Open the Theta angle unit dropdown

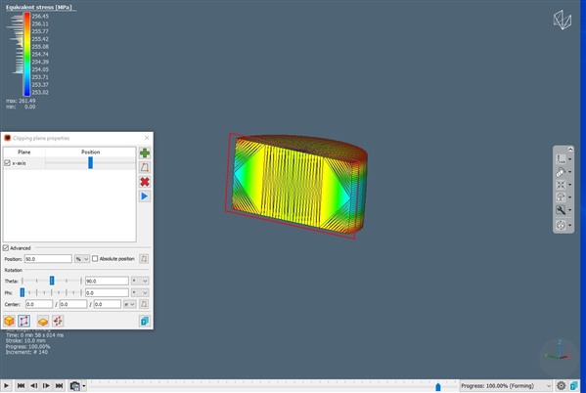pyautogui.click(x=140, y=281)
